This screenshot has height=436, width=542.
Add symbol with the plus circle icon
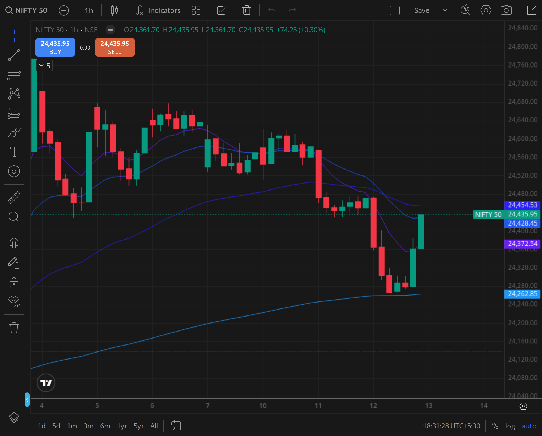tap(64, 10)
